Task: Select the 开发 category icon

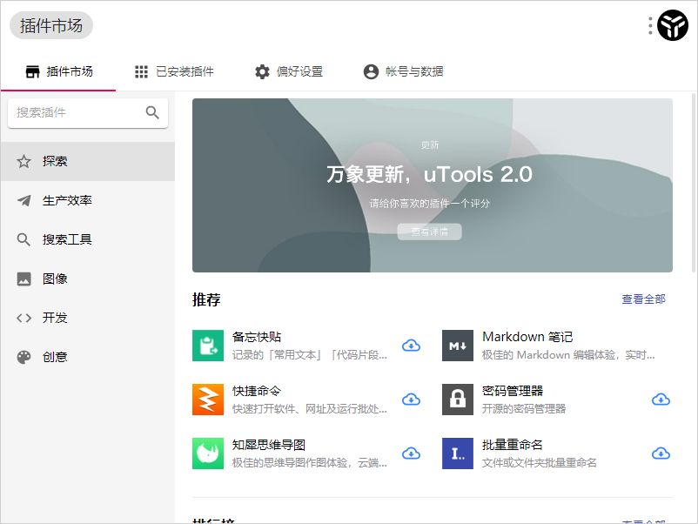Action: 23,318
